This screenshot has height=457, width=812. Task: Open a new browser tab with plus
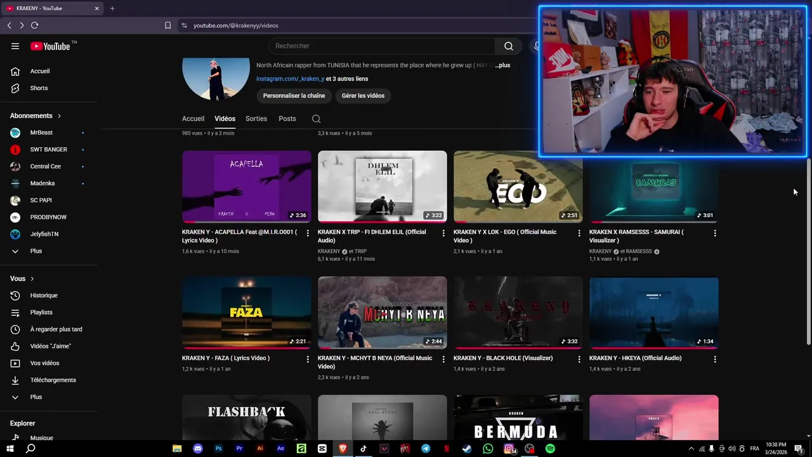(x=112, y=8)
